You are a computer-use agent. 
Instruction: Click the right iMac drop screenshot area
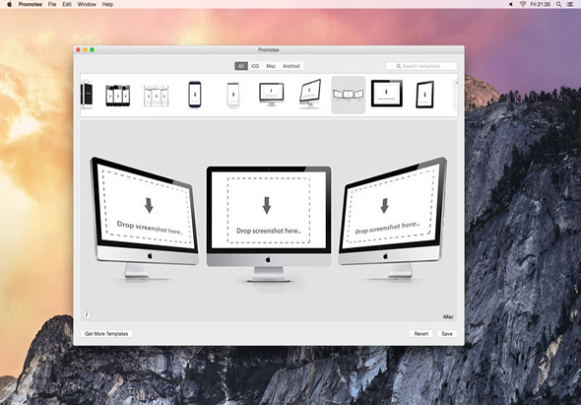(x=390, y=206)
